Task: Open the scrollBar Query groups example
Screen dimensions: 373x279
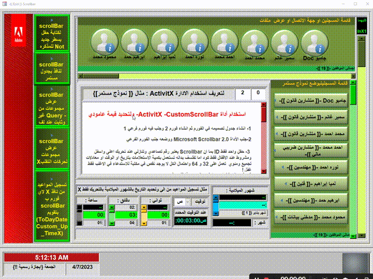Action: click(x=52, y=105)
